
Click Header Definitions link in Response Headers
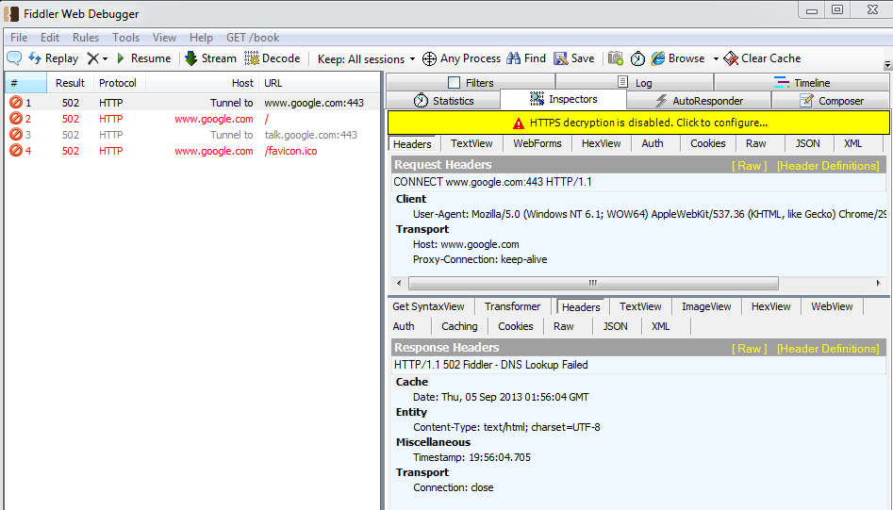(827, 349)
